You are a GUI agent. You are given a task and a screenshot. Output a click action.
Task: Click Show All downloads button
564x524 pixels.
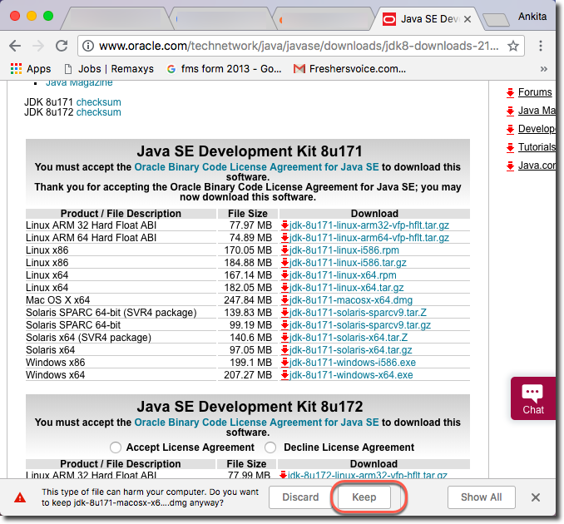point(482,497)
